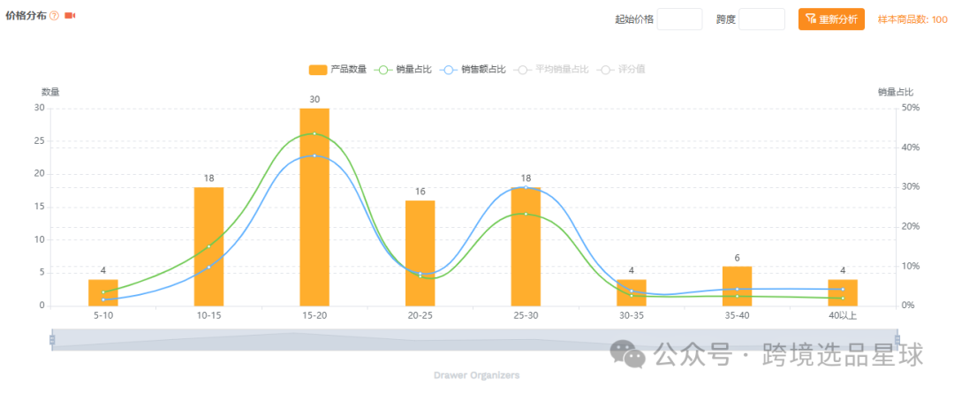Click the 50% right axis label
The width and height of the screenshot is (954, 393).
pyautogui.click(x=911, y=108)
